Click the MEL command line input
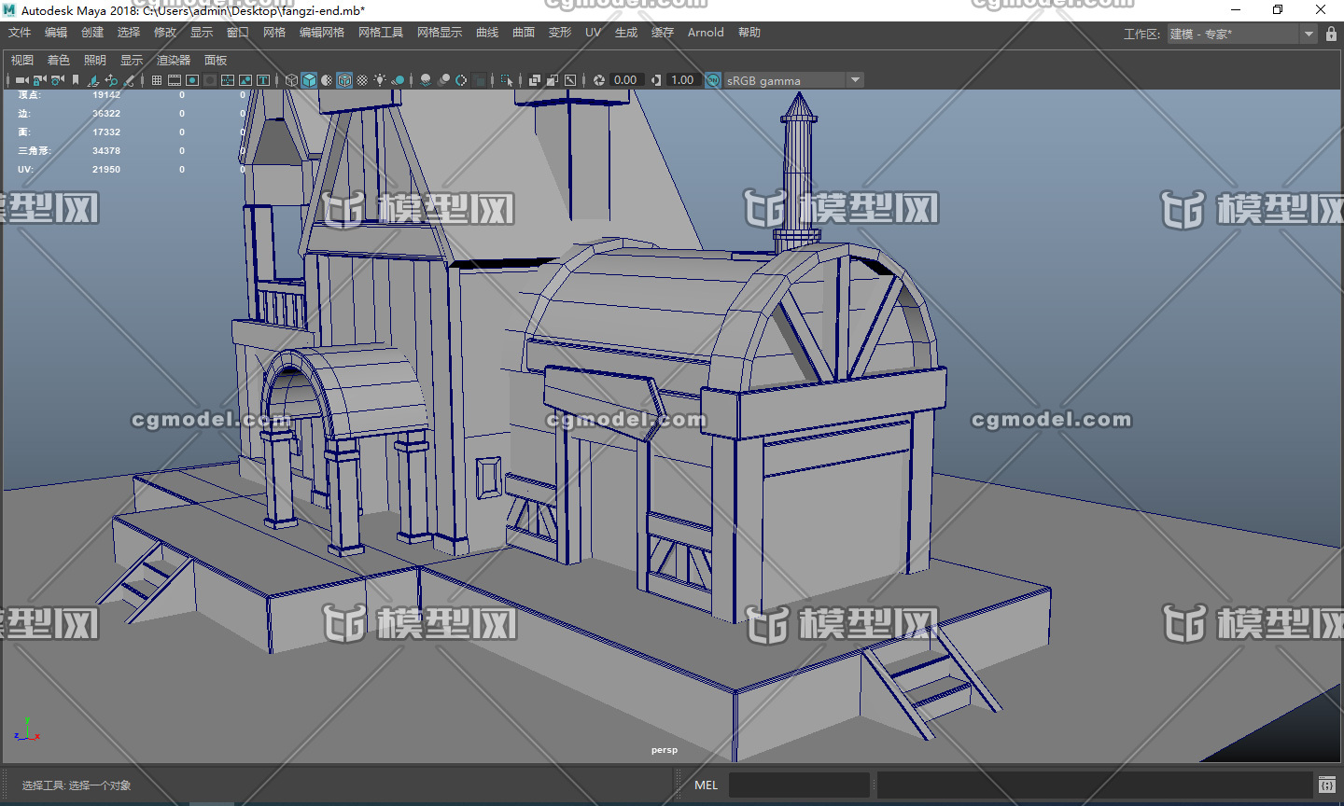Screen dimensions: 1344x806 799,785
